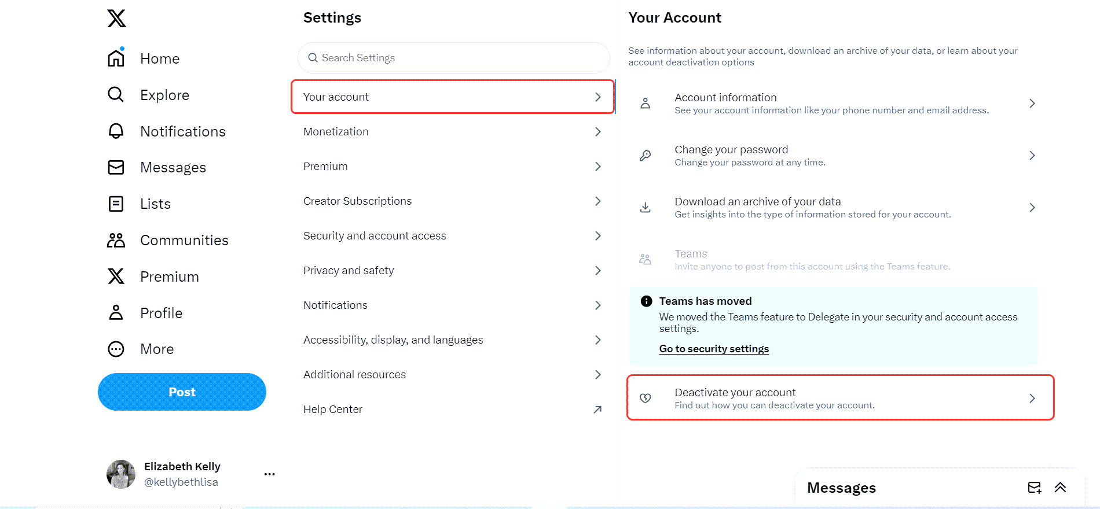Image resolution: width=1100 pixels, height=509 pixels.
Task: Open Explore using the magnifier icon
Action: [x=116, y=95]
